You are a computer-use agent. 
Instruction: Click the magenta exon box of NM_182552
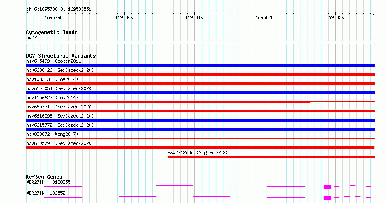pos(327,198)
